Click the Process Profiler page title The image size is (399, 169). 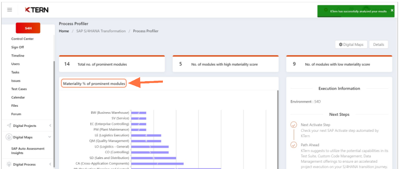coord(74,23)
